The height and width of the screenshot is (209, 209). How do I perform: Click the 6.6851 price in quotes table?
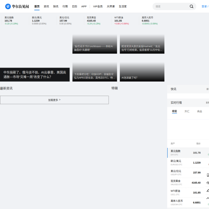coord(197,203)
